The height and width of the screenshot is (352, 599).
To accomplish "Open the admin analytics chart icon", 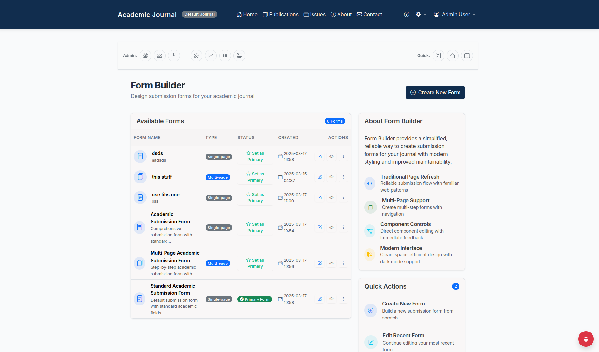I will point(211,56).
